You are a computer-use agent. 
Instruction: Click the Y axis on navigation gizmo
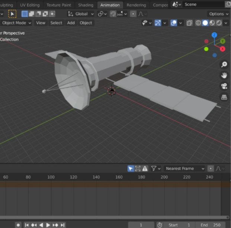(x=222, y=41)
